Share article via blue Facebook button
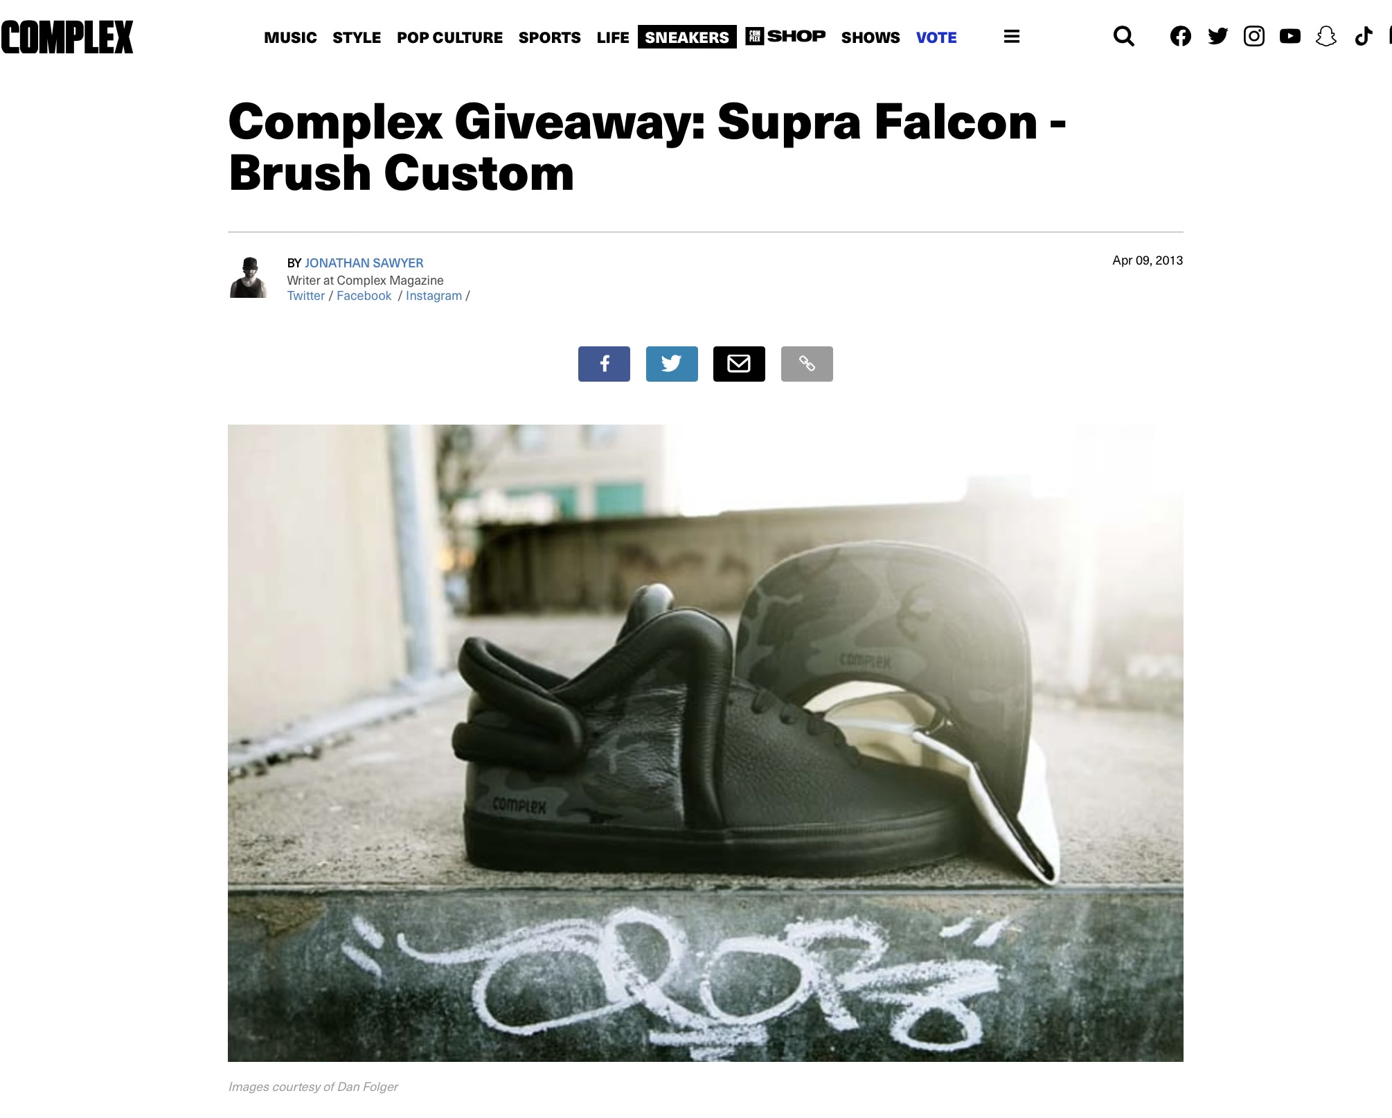The image size is (1392, 1118). [604, 364]
